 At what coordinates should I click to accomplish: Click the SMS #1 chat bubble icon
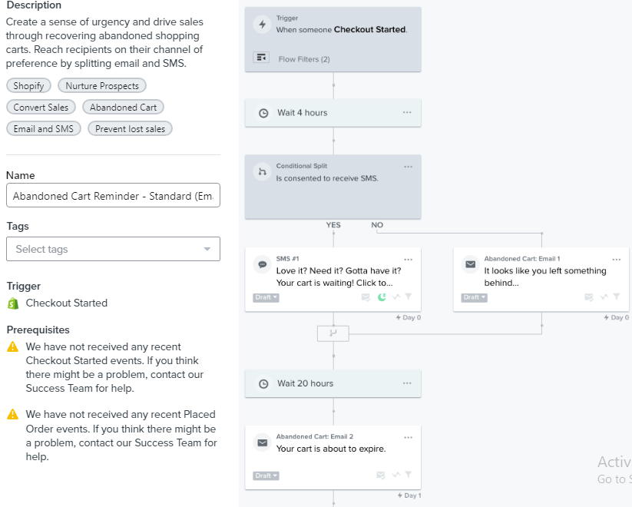click(263, 264)
